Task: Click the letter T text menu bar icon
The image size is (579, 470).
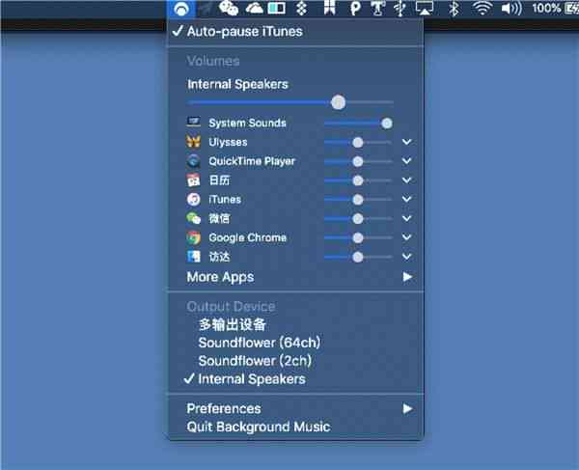Action: [x=377, y=8]
